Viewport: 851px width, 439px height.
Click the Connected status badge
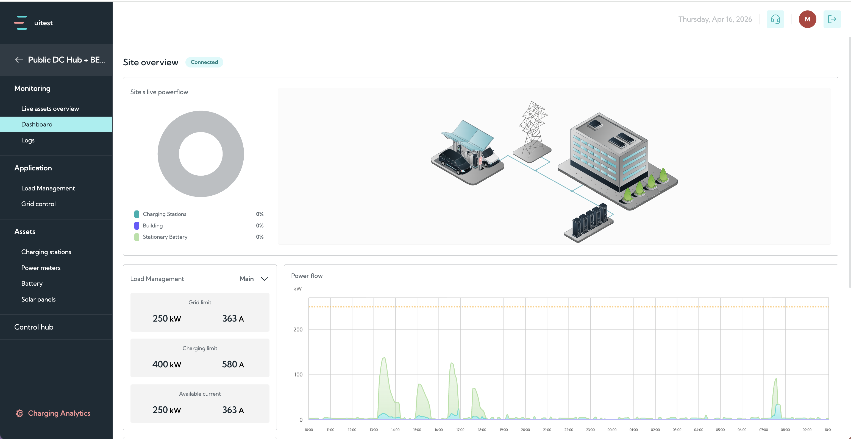204,62
